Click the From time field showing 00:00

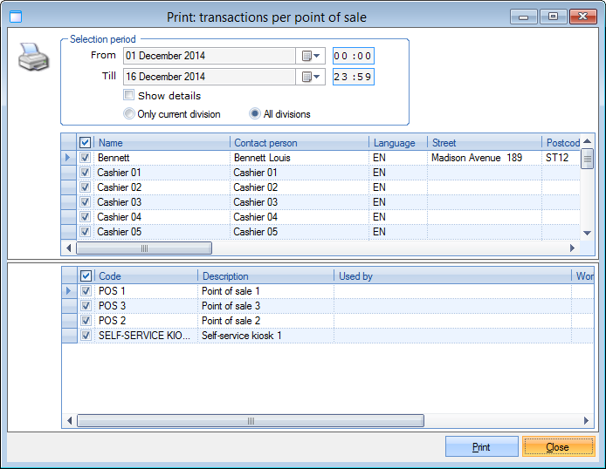coord(353,56)
